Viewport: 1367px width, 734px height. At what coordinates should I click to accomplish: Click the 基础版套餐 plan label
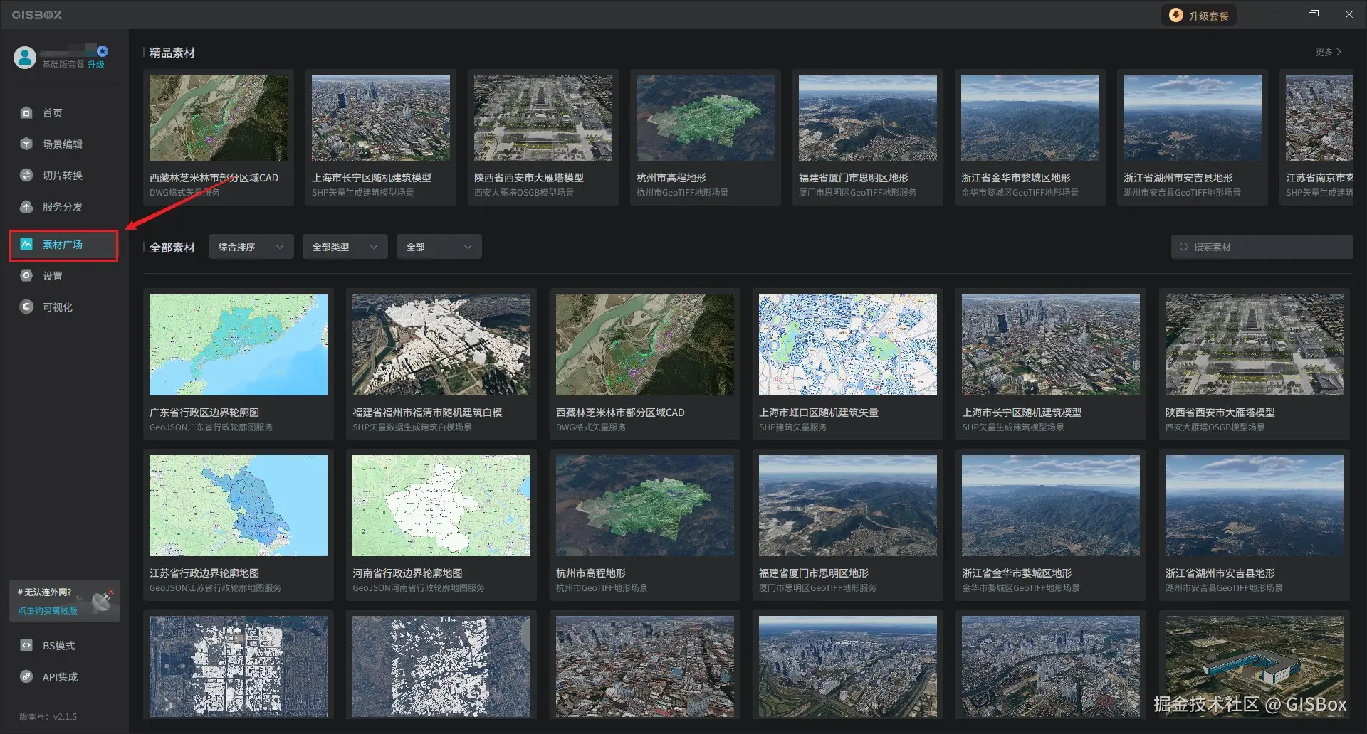pos(63,65)
